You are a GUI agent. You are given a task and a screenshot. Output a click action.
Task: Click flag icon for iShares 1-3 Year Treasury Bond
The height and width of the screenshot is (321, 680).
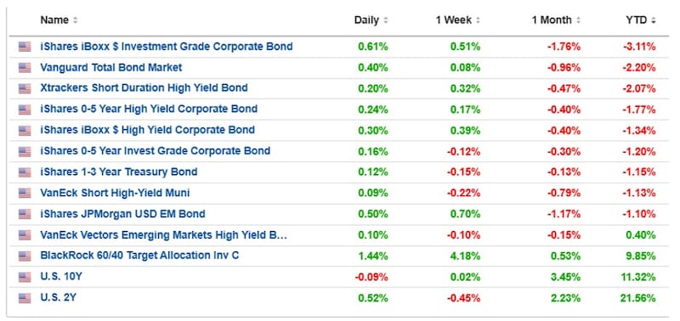click(x=25, y=172)
